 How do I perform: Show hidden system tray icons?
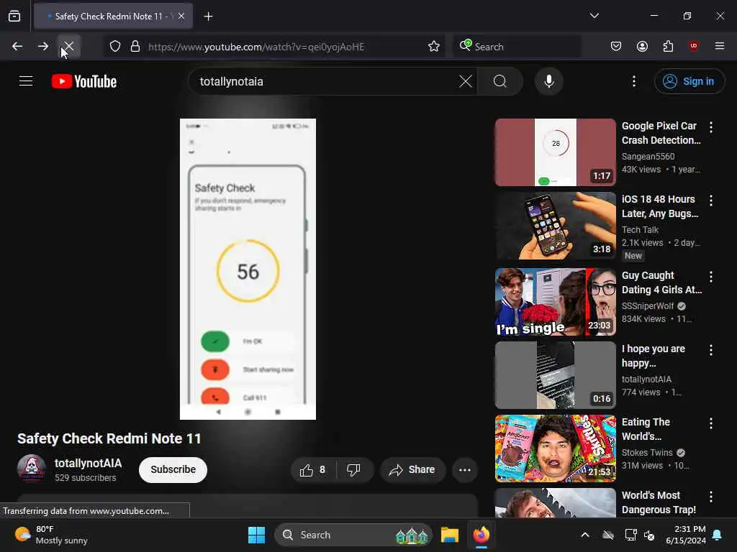(584, 535)
